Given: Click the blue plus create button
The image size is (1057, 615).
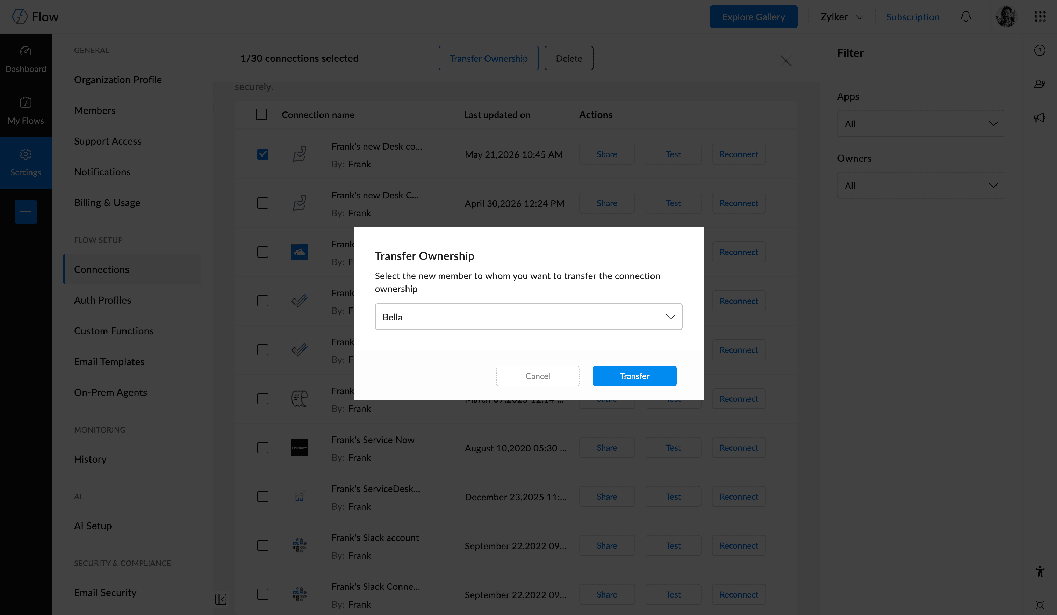Looking at the screenshot, I should 26,212.
